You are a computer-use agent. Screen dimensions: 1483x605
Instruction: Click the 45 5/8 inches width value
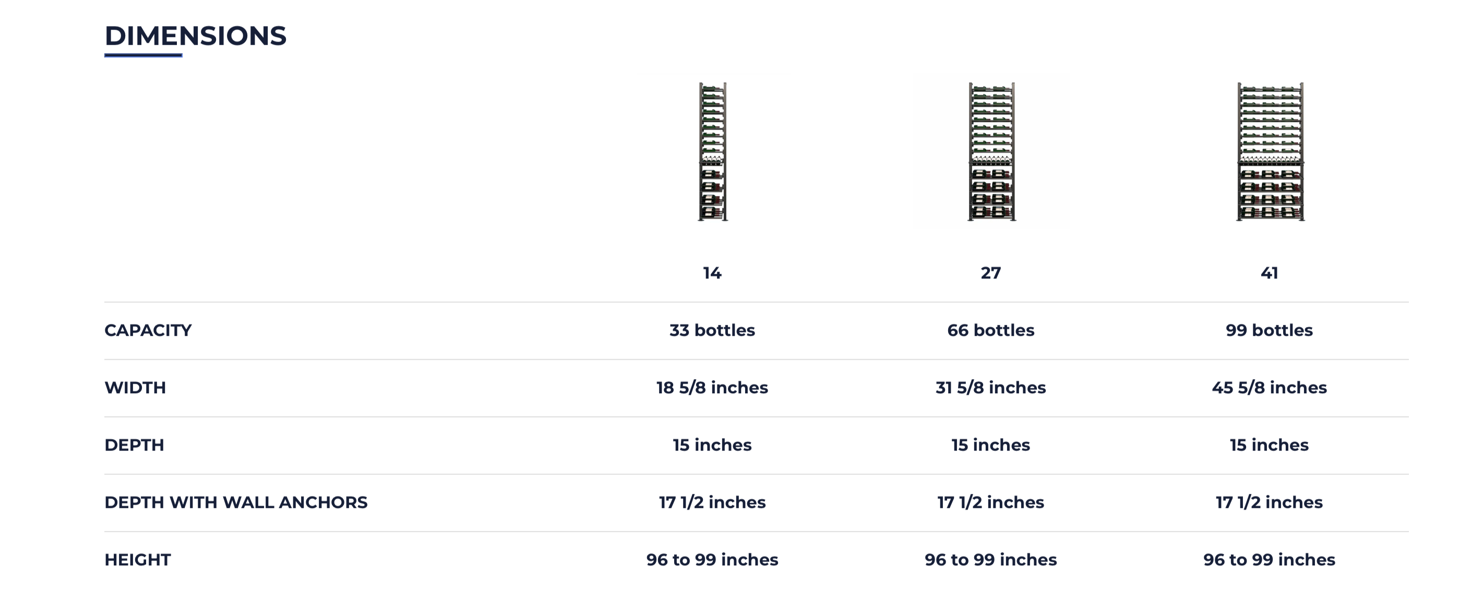pyautogui.click(x=1270, y=388)
